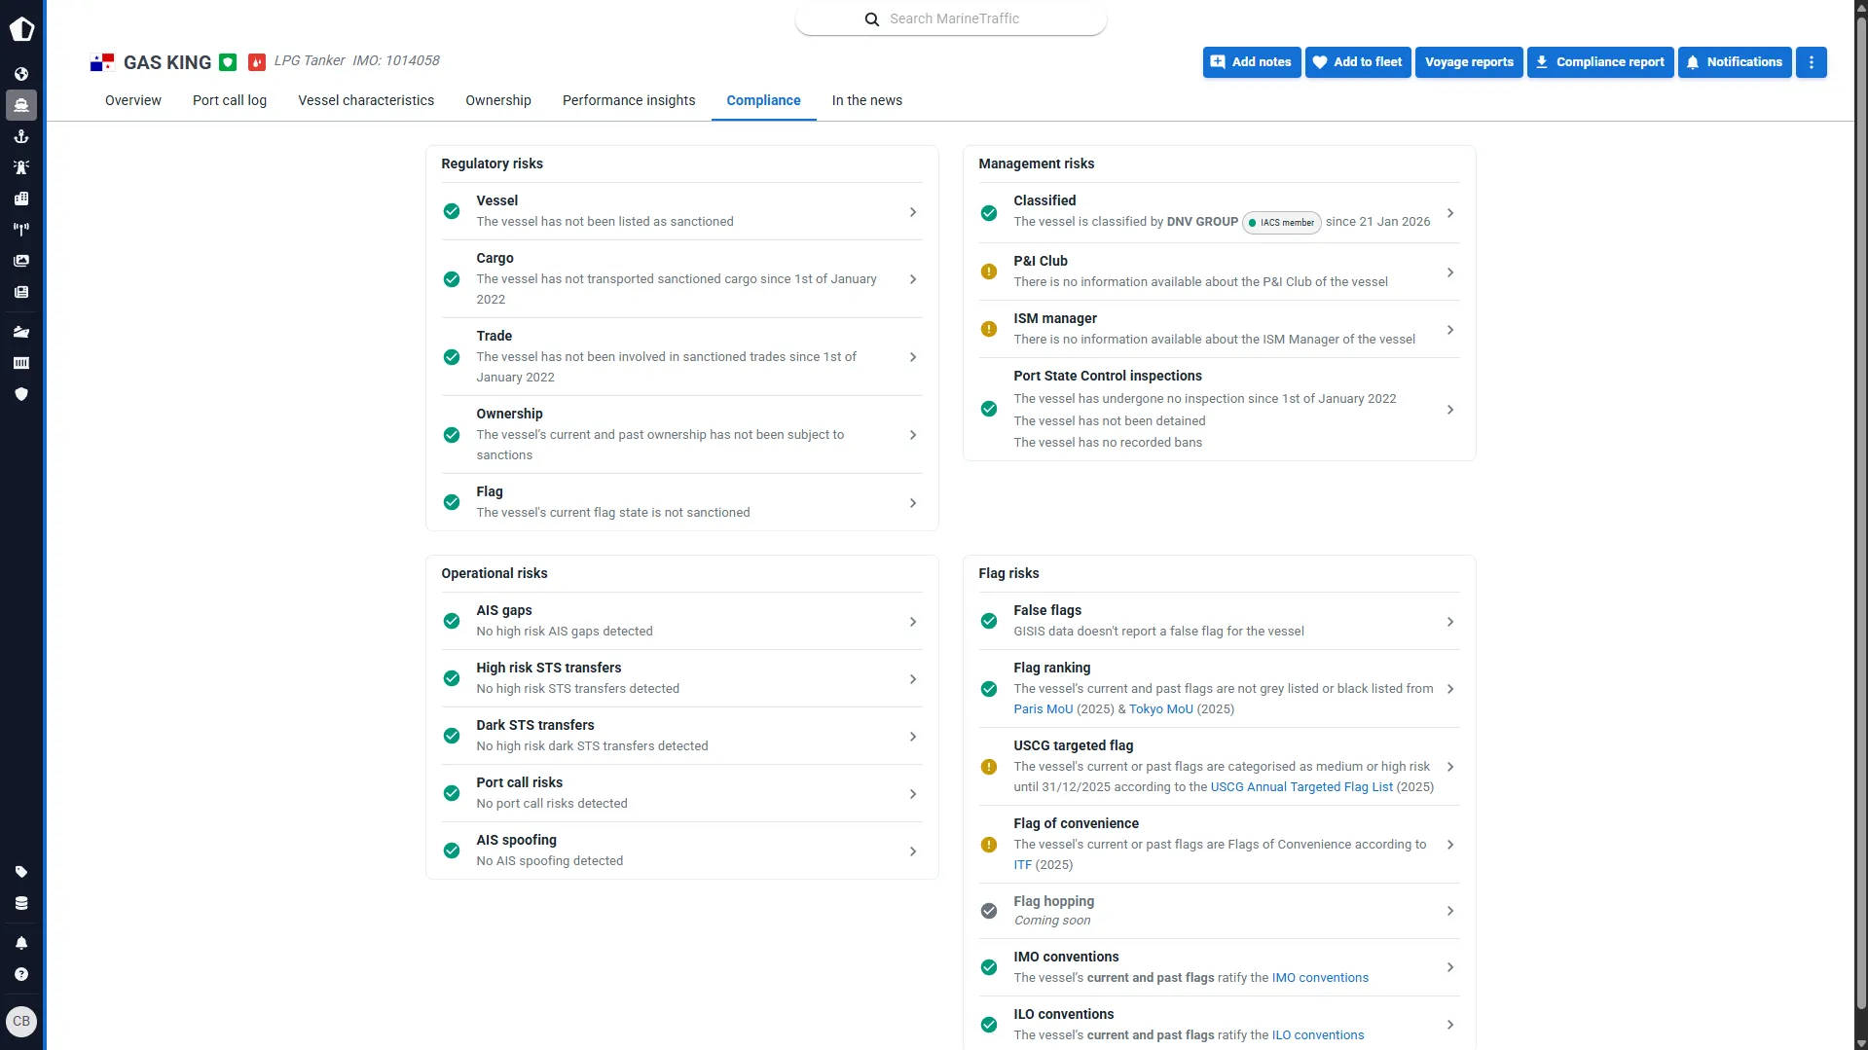Open the MarineTraffic home logo
This screenshot has height=1050, width=1868.
coord(21,29)
